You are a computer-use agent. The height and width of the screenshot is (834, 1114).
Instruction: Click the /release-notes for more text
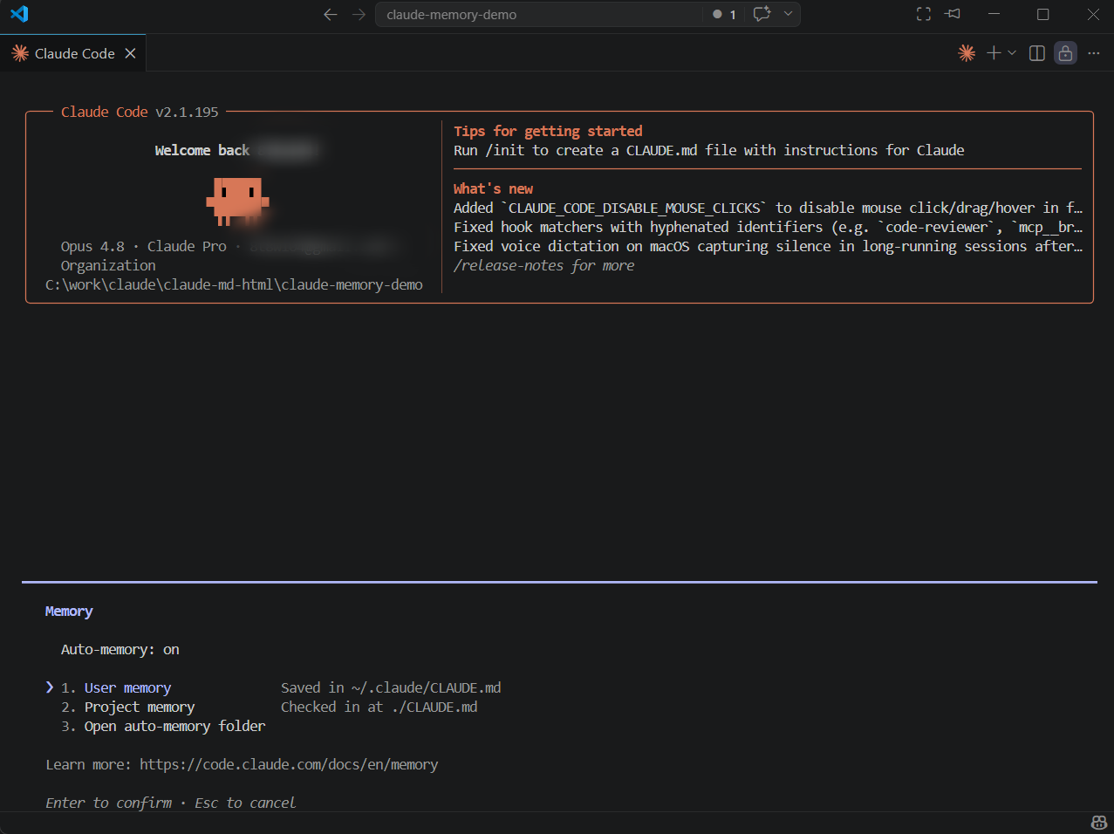(543, 266)
